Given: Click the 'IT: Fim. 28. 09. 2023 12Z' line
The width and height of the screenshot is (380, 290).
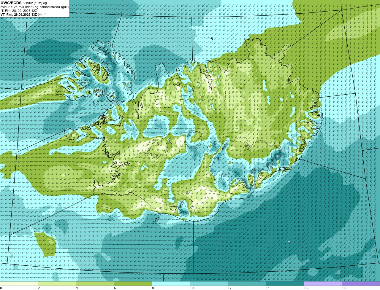Looking at the screenshot, I should [19, 11].
